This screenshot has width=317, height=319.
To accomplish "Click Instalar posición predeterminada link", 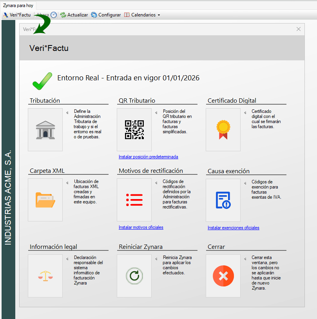I will (x=148, y=157).
